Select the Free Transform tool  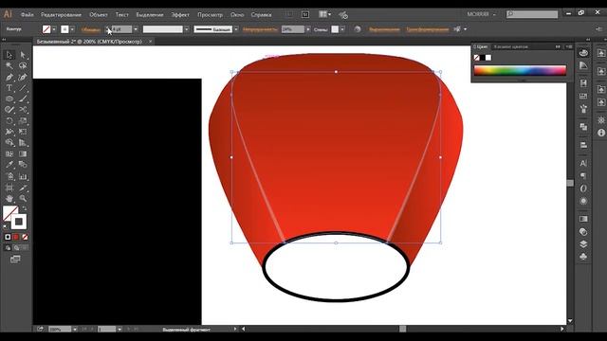tap(23, 132)
